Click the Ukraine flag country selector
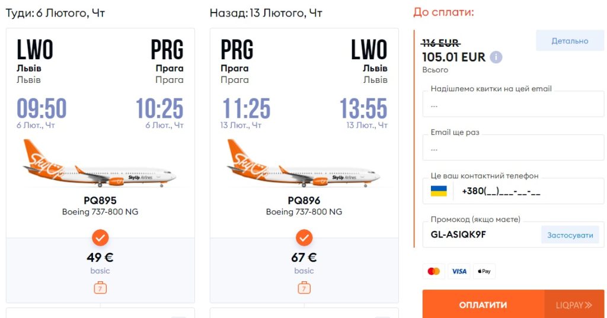This screenshot has height=318, width=607. click(x=439, y=191)
